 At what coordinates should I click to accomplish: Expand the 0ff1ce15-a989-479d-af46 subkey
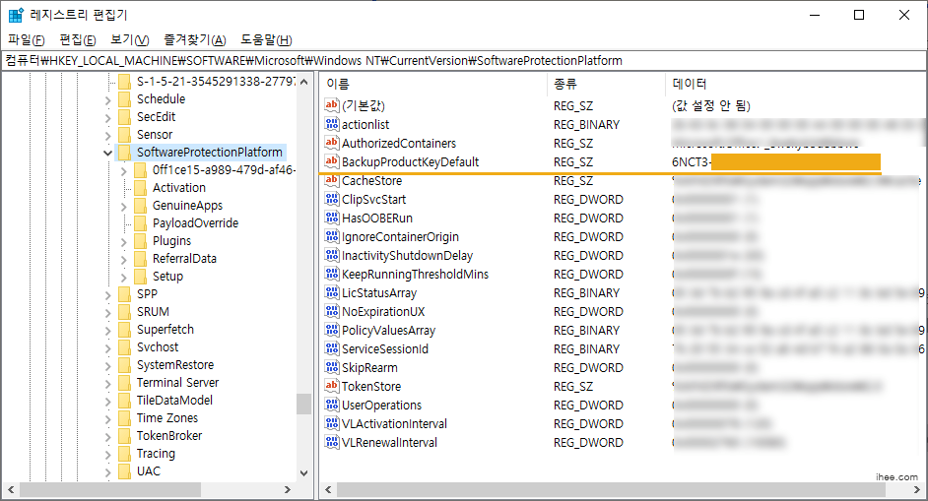(x=124, y=171)
